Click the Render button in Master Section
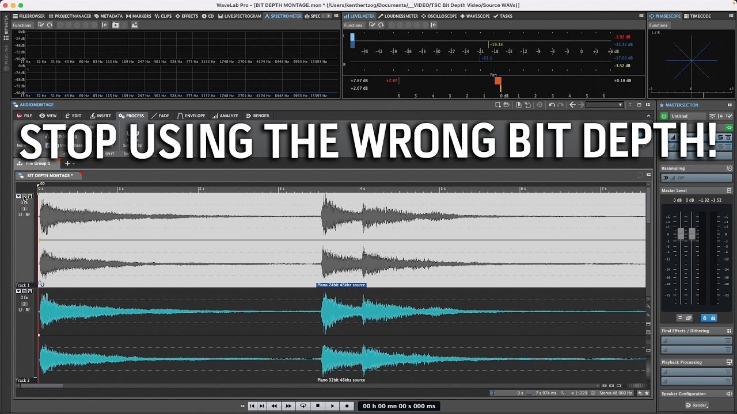Screen dimensions: 737x414 tap(697, 405)
